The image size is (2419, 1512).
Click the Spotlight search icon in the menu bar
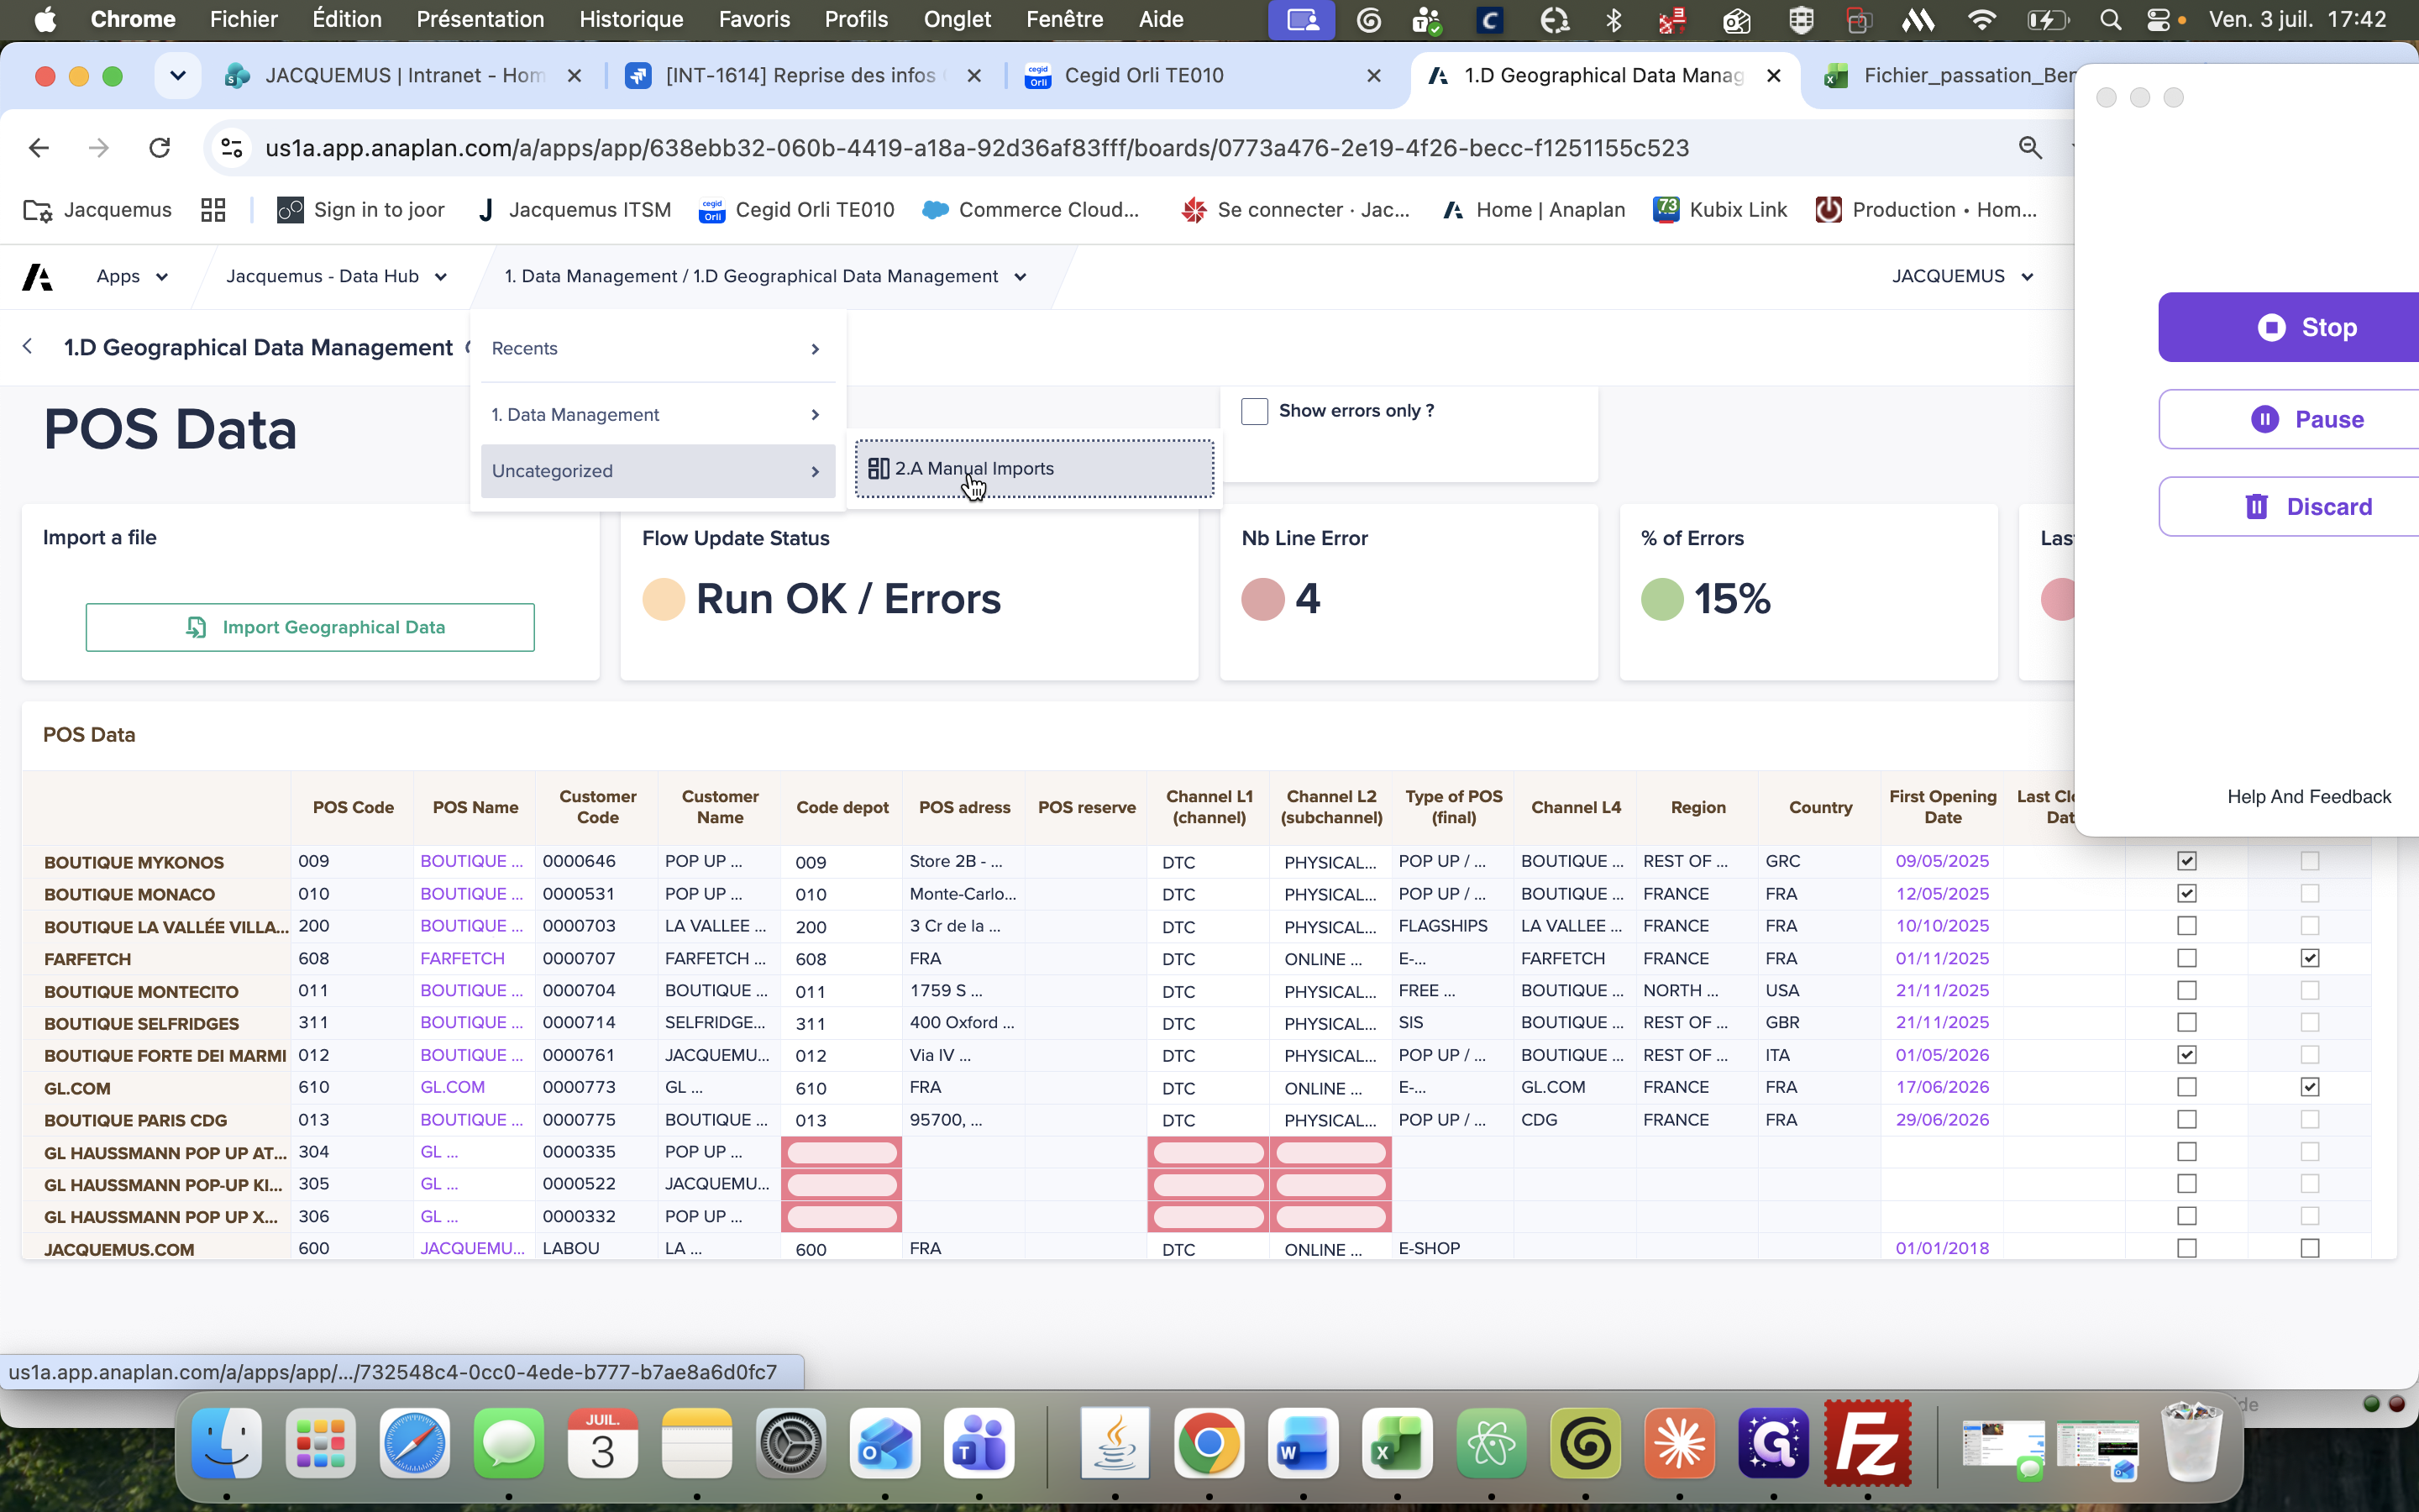2110,20
